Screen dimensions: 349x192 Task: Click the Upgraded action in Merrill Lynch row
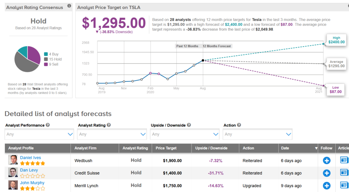252,186
